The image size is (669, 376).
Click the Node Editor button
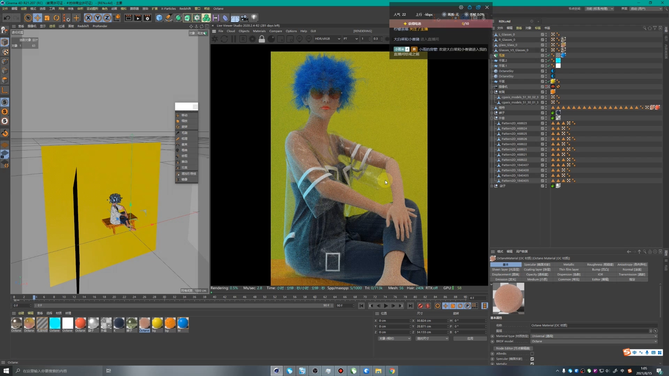[x=513, y=348]
